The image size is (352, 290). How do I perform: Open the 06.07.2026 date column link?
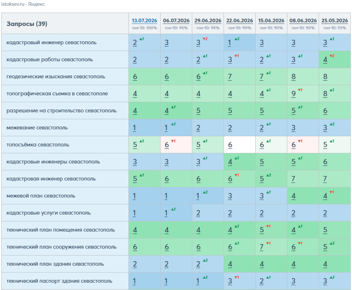[176, 21]
